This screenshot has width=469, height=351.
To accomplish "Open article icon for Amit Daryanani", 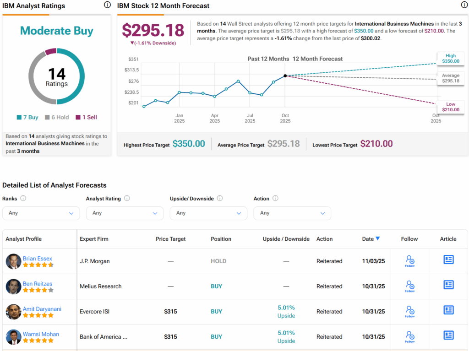I will [448, 310].
